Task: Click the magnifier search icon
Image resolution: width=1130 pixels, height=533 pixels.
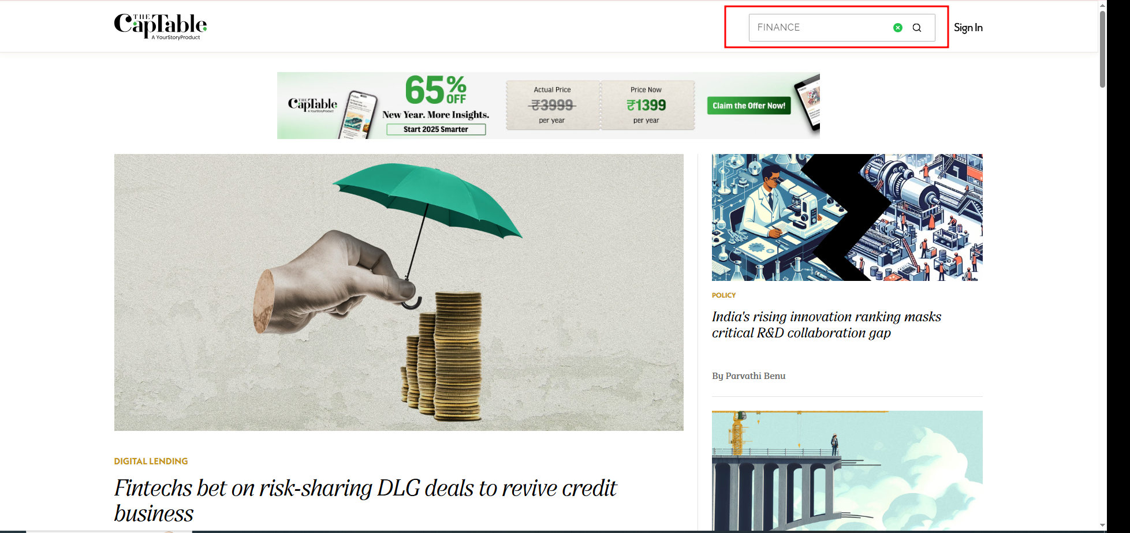Action: coord(917,28)
